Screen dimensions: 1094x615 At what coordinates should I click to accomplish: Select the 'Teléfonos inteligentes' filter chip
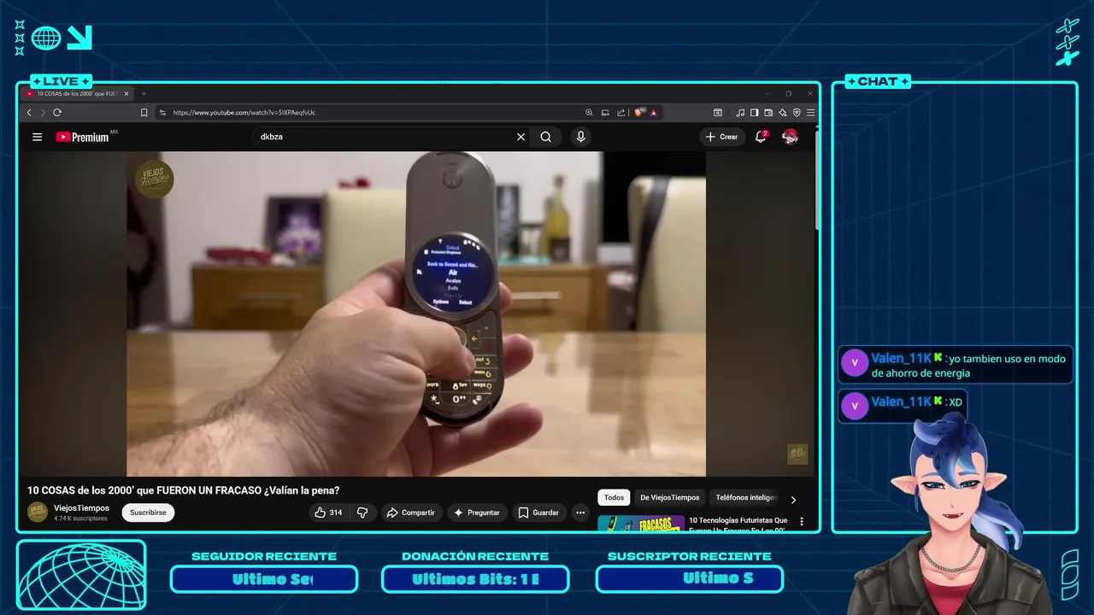click(x=746, y=497)
